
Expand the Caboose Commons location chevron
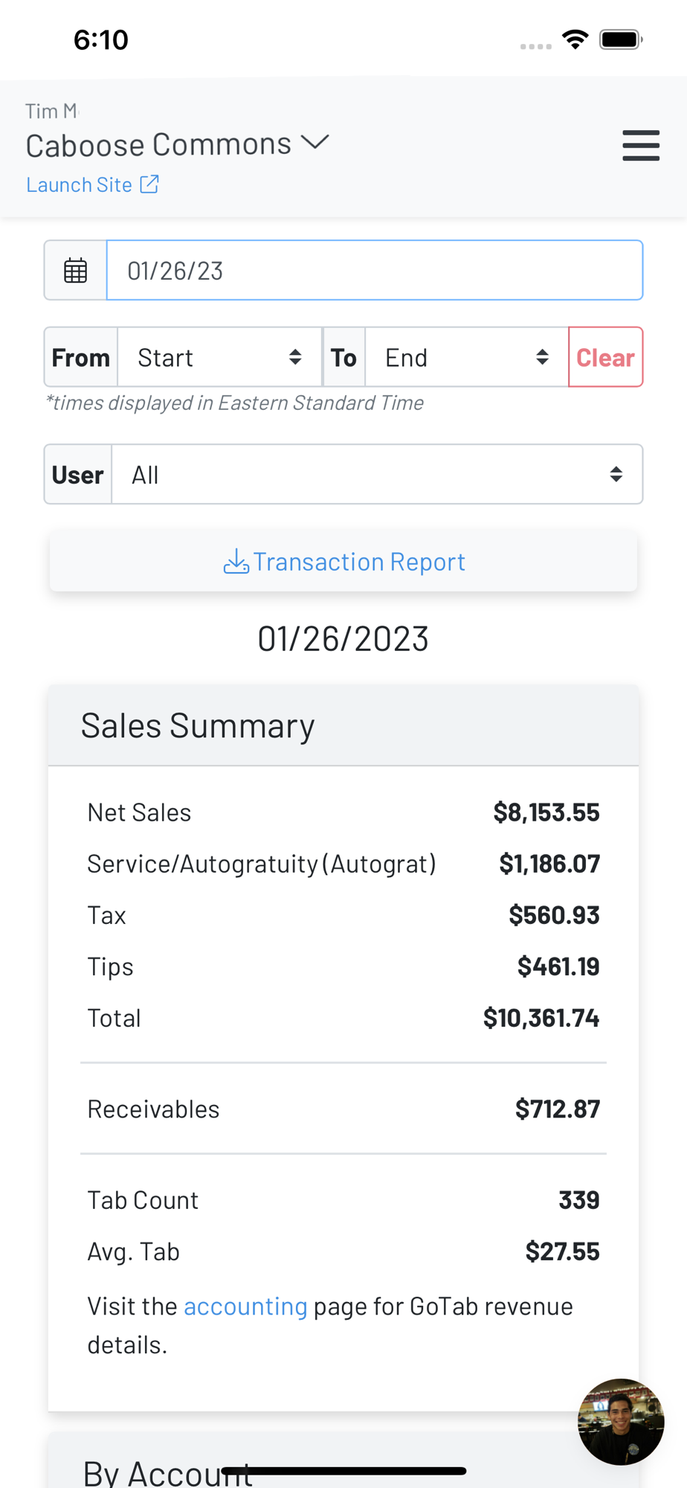click(x=315, y=142)
